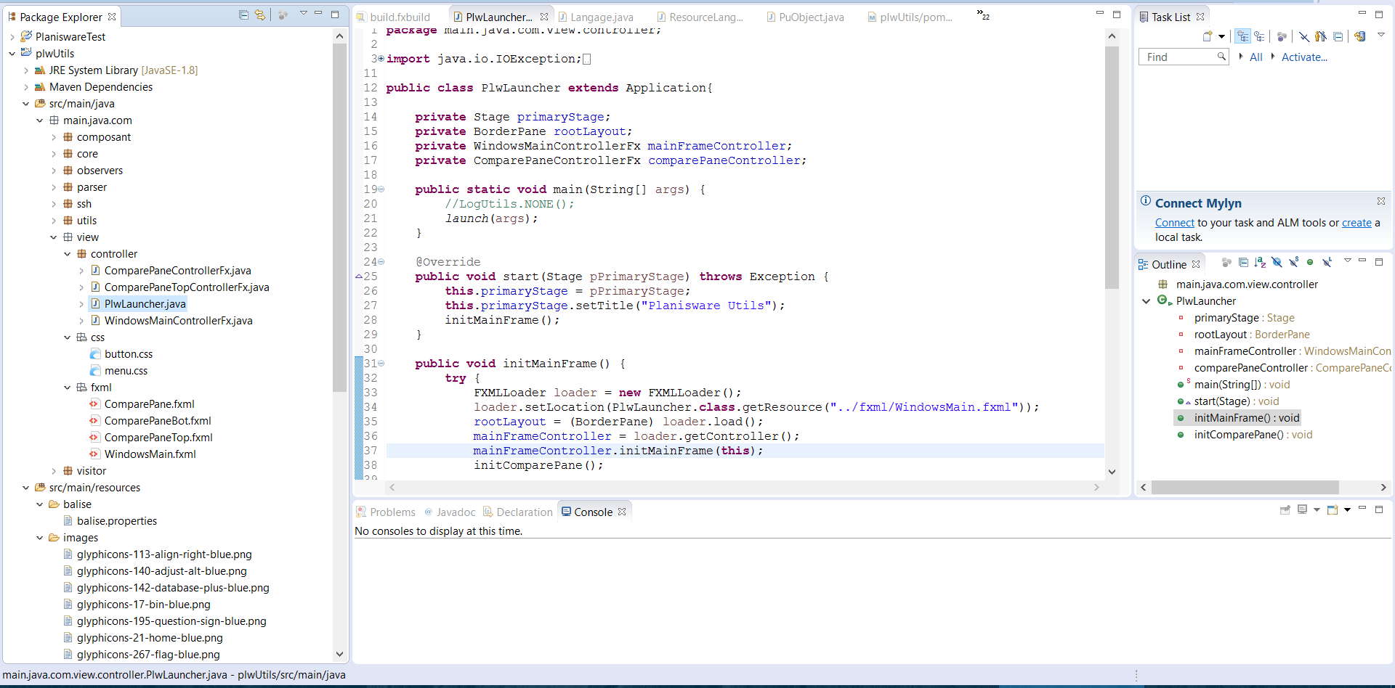Switch to Langage.java editor tab
The image size is (1395, 688).
click(x=596, y=17)
